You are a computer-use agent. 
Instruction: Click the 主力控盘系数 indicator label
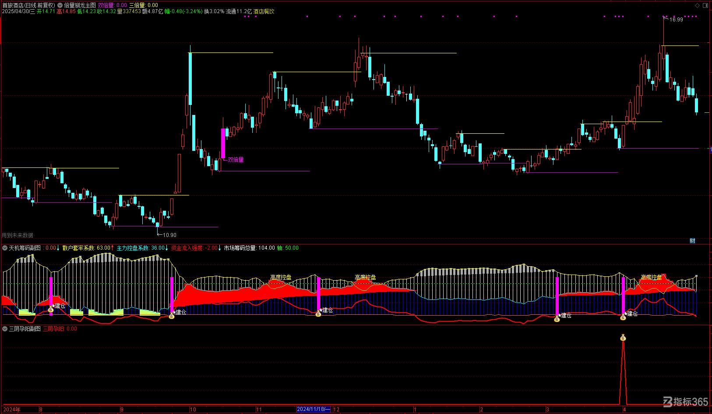(133, 248)
